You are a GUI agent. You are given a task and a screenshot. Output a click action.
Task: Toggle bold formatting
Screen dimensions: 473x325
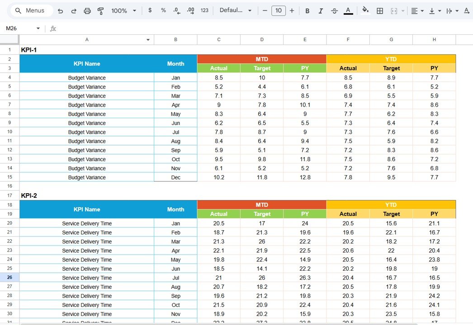(x=307, y=10)
